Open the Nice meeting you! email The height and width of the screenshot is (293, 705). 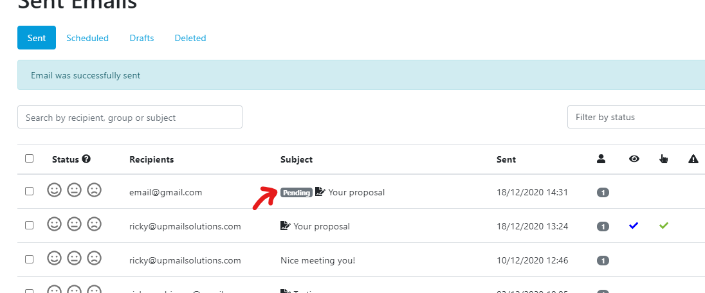point(318,260)
